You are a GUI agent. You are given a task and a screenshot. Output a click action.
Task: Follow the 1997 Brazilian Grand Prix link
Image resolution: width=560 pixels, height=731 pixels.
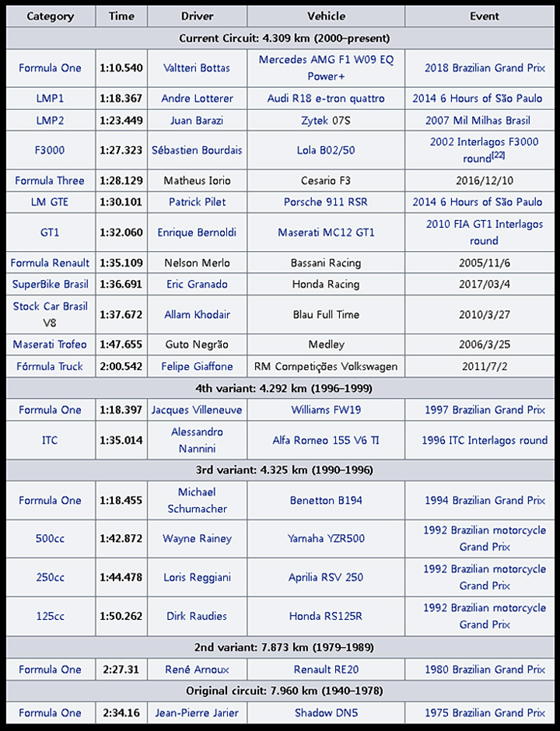pyautogui.click(x=485, y=410)
